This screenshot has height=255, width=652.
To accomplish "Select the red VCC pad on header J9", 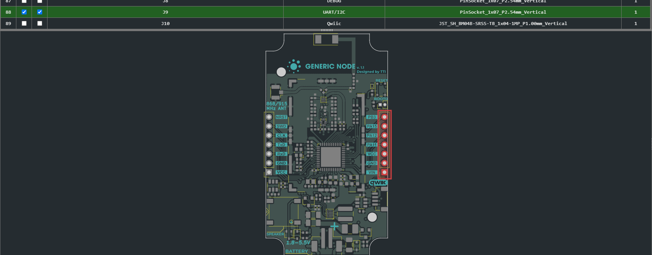I will coord(384,154).
